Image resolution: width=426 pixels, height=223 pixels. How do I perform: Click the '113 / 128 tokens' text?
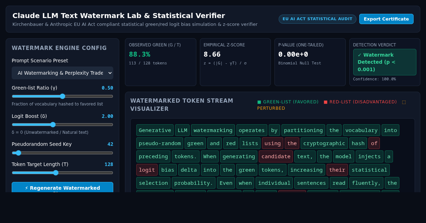click(148, 63)
